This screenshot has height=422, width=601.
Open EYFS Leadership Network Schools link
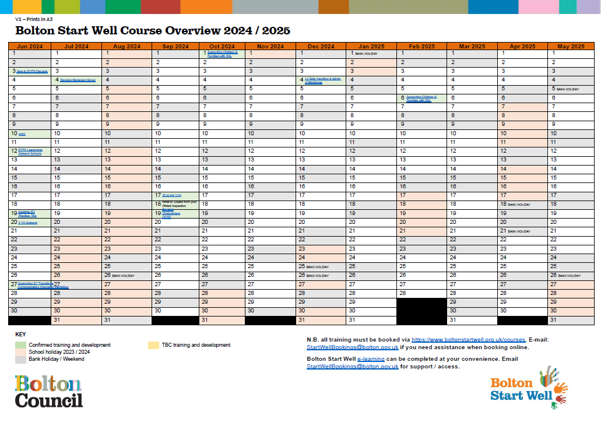30,152
